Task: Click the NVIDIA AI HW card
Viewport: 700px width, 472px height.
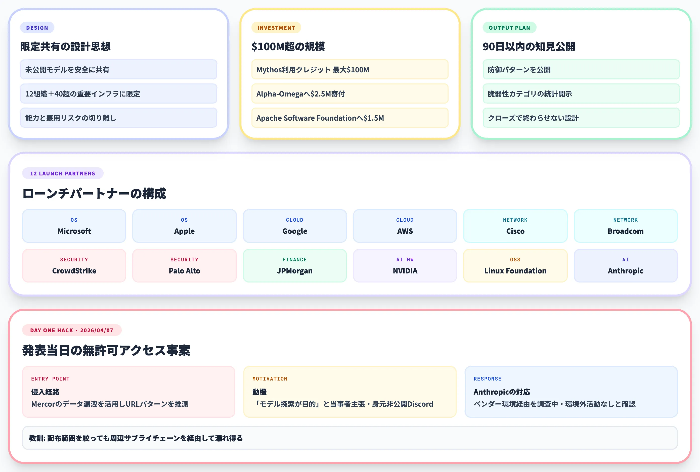Action: click(405, 265)
